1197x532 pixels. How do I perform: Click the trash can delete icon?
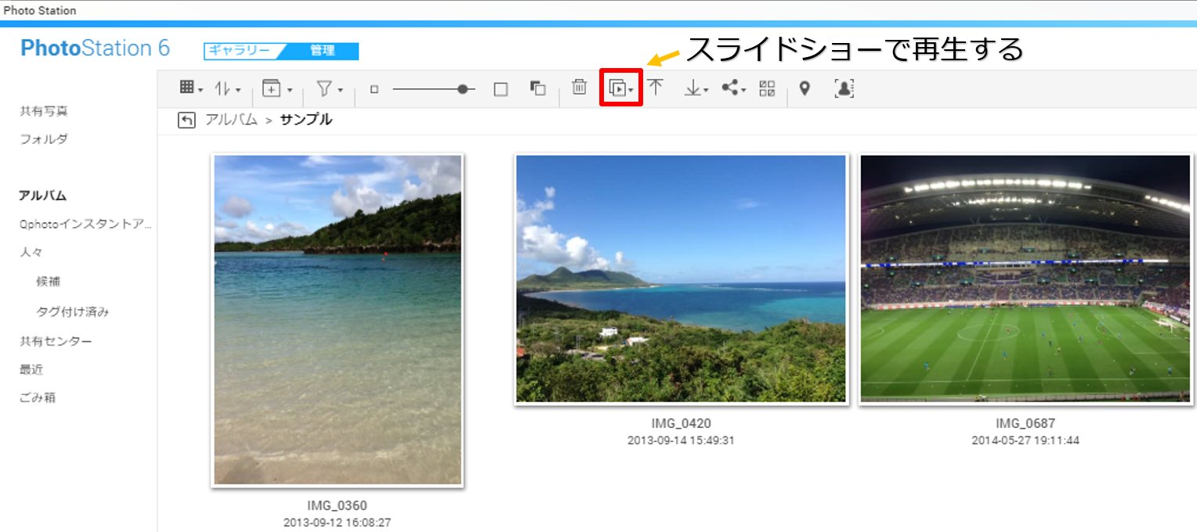click(579, 88)
